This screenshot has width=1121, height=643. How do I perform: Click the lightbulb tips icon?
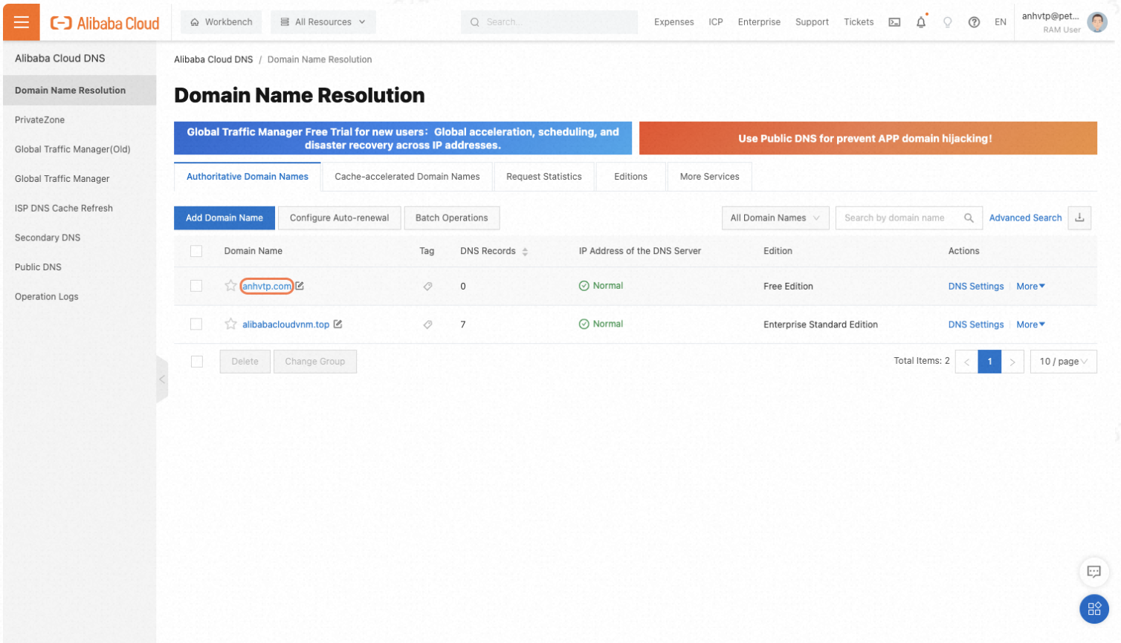(947, 22)
